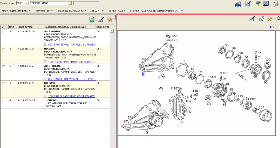Go to diagram page 2
The height and width of the screenshot is (148, 280).
[x=273, y=27]
